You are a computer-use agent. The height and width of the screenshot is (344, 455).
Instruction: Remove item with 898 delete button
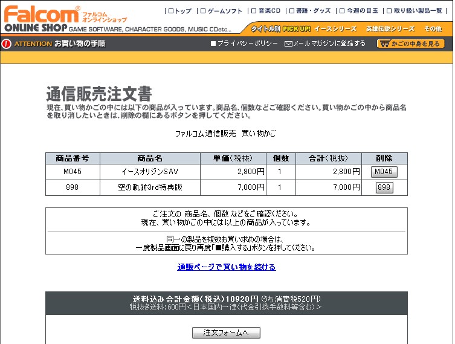point(384,187)
